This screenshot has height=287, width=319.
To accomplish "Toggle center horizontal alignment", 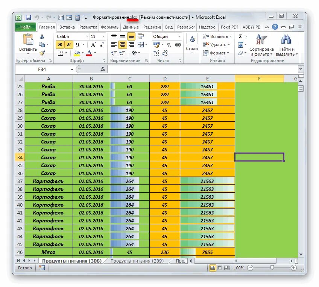I will pyautogui.click(x=123, y=45).
